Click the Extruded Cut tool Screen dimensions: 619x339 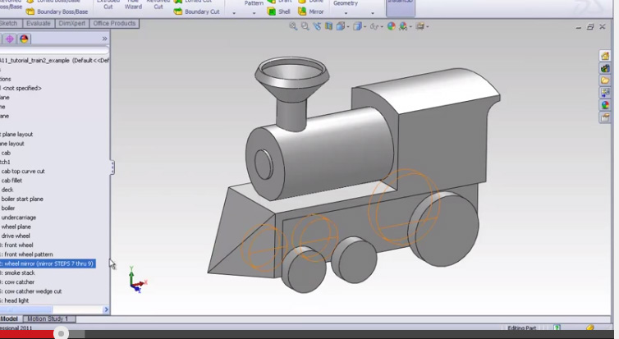108,4
